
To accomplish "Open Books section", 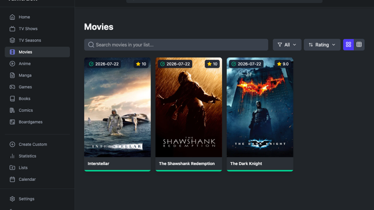I will pos(37,99).
